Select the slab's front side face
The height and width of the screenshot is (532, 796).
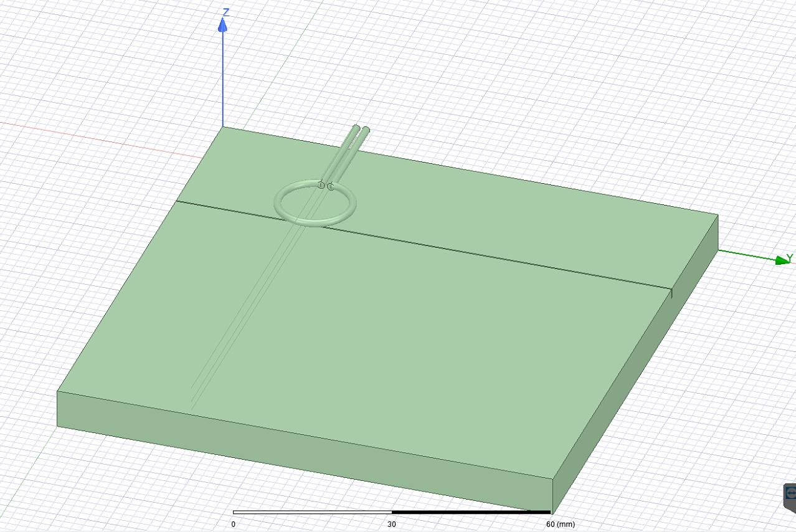coord(305,452)
